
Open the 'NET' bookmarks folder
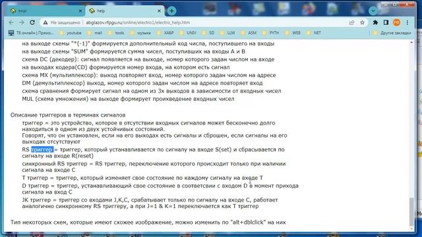314,33
